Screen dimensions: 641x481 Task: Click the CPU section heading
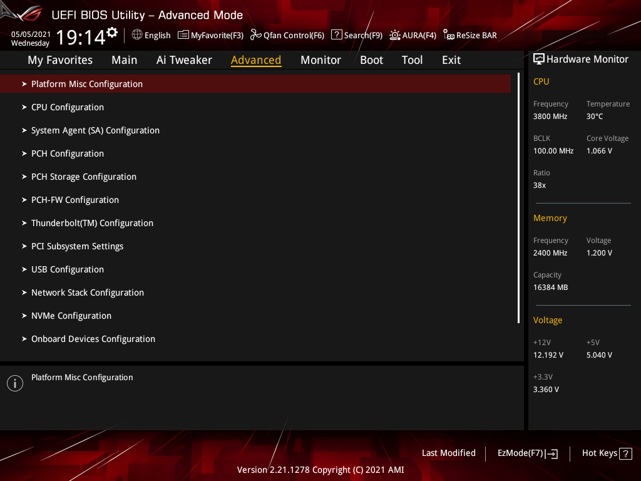point(541,81)
